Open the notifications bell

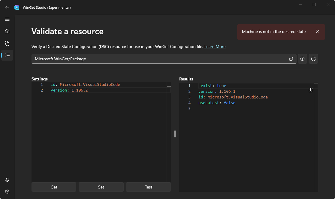pyautogui.click(x=7, y=180)
